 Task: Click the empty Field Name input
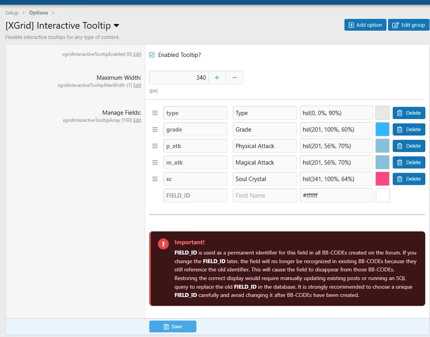(x=265, y=195)
